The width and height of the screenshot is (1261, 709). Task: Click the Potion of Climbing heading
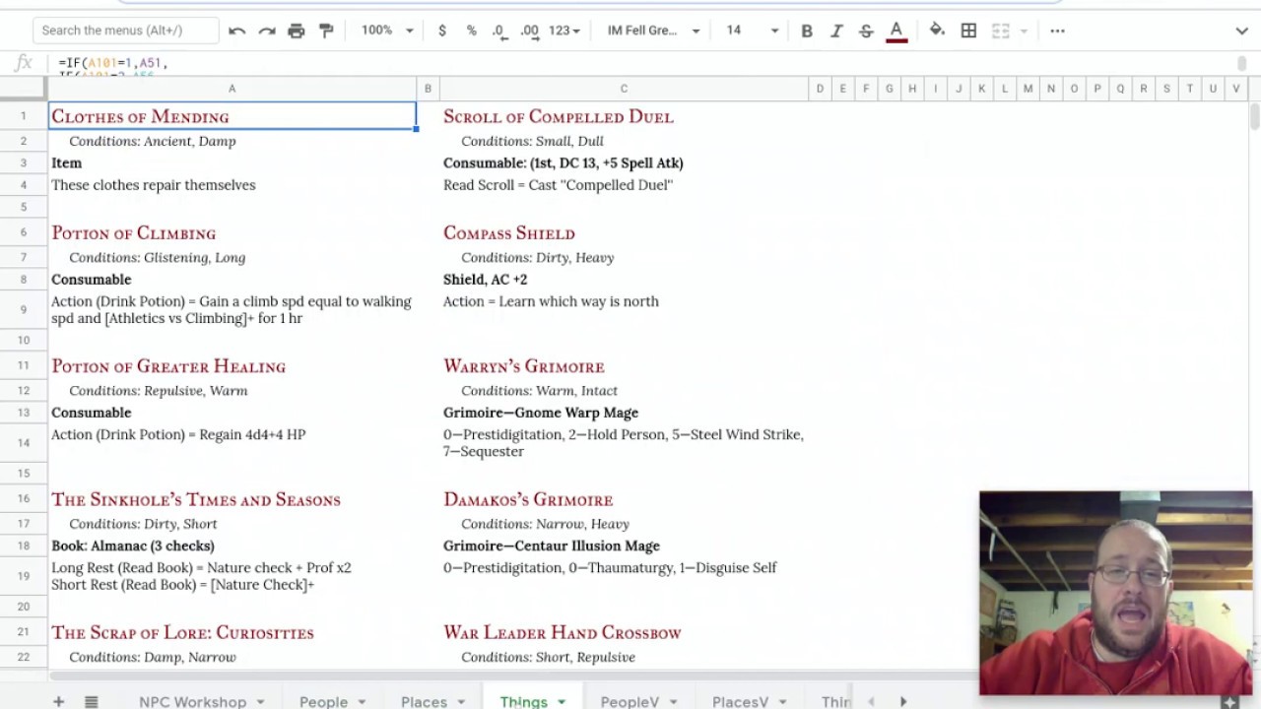pos(133,233)
